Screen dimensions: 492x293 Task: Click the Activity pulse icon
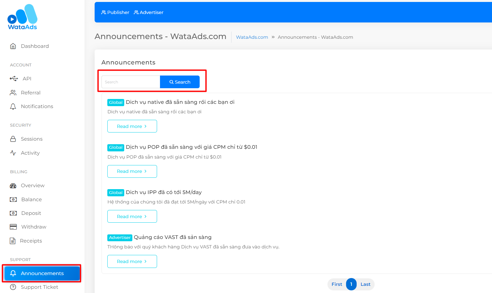pos(13,153)
